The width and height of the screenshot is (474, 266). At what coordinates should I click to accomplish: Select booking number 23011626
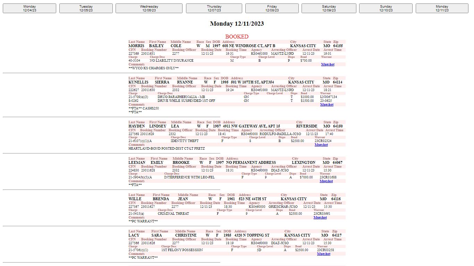[x=148, y=243]
